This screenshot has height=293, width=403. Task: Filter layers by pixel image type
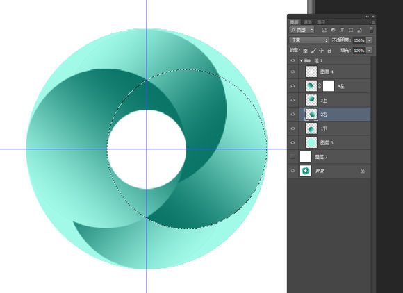click(x=324, y=30)
